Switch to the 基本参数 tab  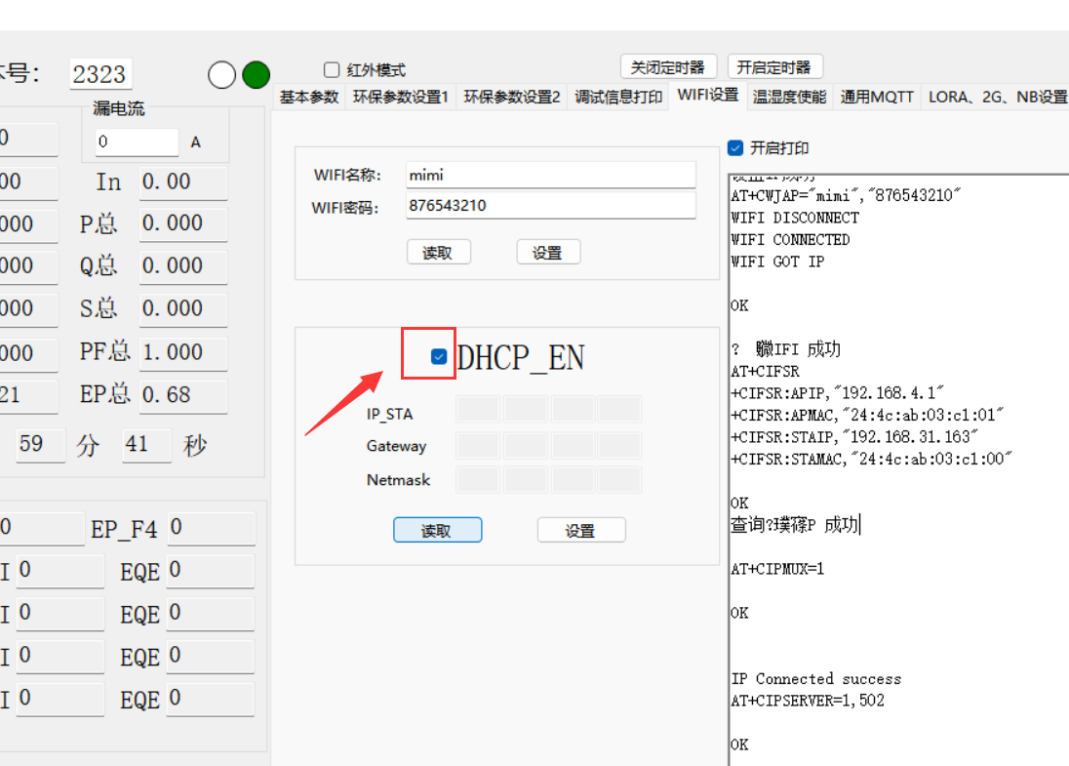click(x=308, y=97)
